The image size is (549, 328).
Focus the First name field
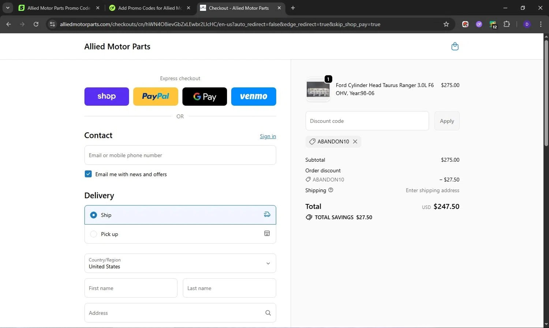pos(131,288)
